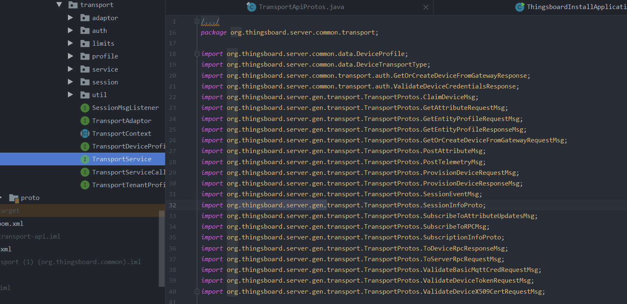Click the session folder icon
The image size is (627, 304).
point(85,82)
